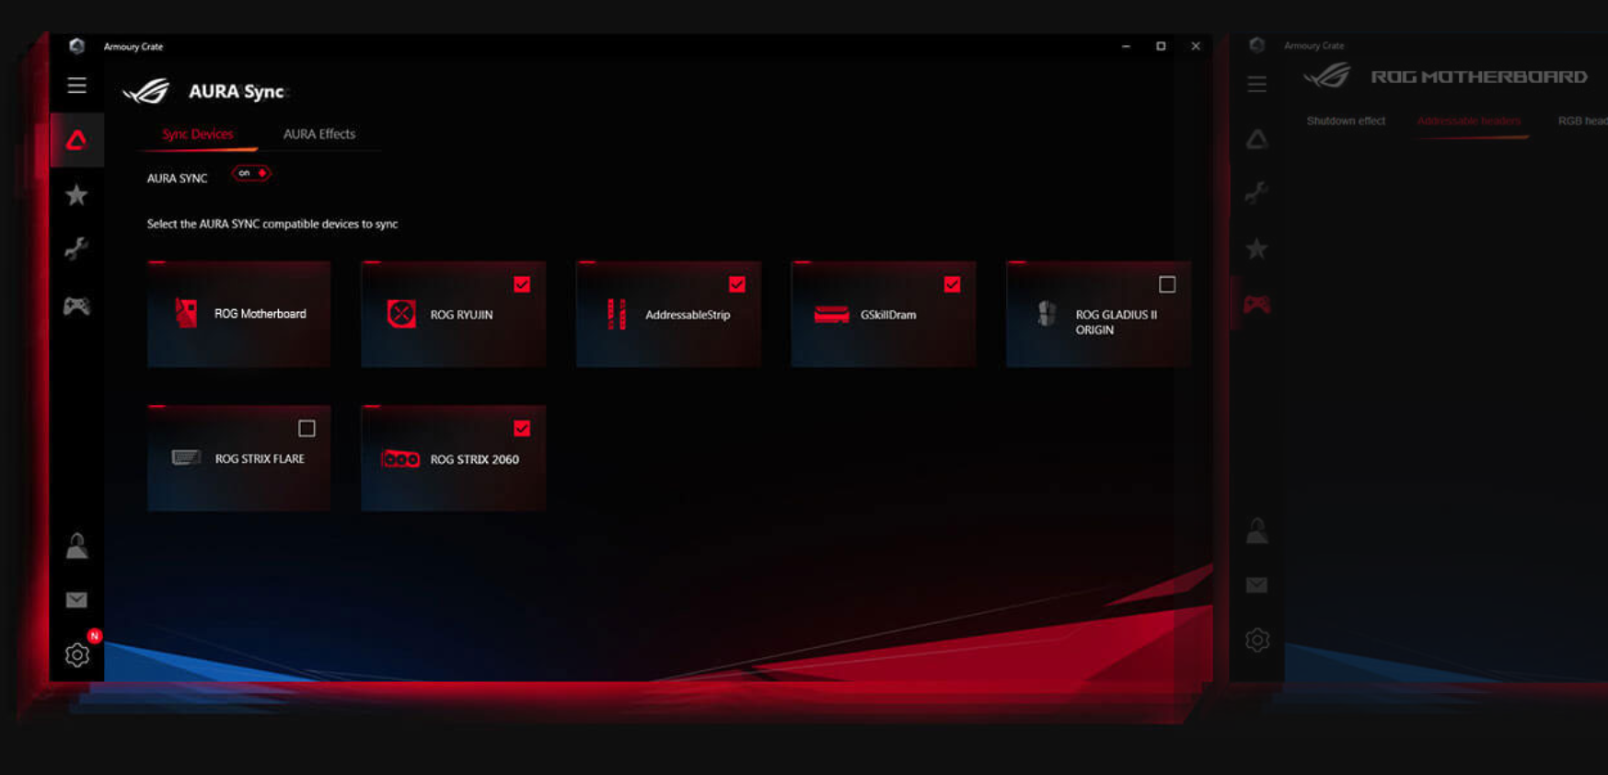Check the ROG STRIX FLARE checkbox
This screenshot has height=775, width=1608.
click(x=307, y=428)
